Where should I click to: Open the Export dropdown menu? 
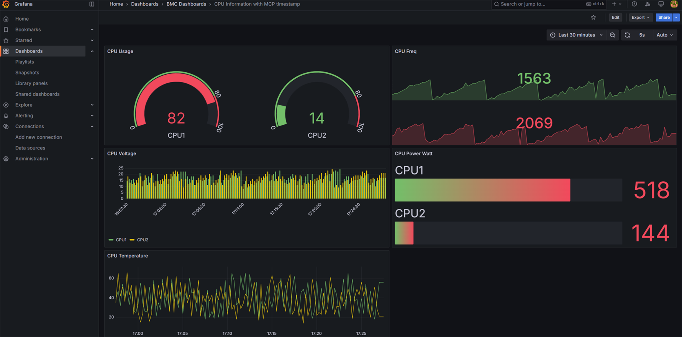(640, 18)
